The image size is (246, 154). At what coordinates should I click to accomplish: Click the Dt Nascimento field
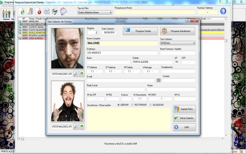140,99
